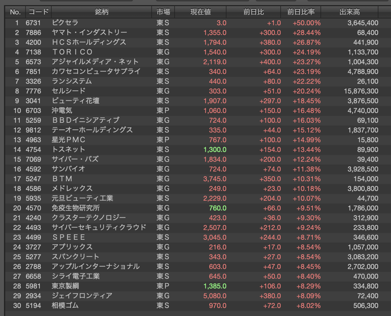The height and width of the screenshot is (316, 391).
Task: Click アジャイルメディア・ネット stock name
Action: pyautogui.click(x=95, y=62)
